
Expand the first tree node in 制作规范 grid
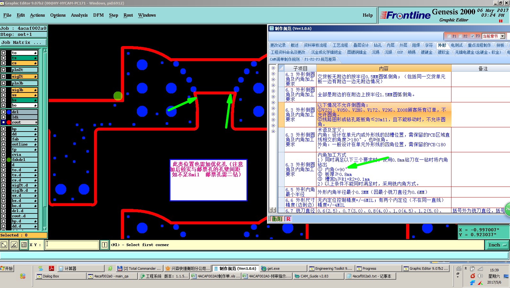click(273, 68)
